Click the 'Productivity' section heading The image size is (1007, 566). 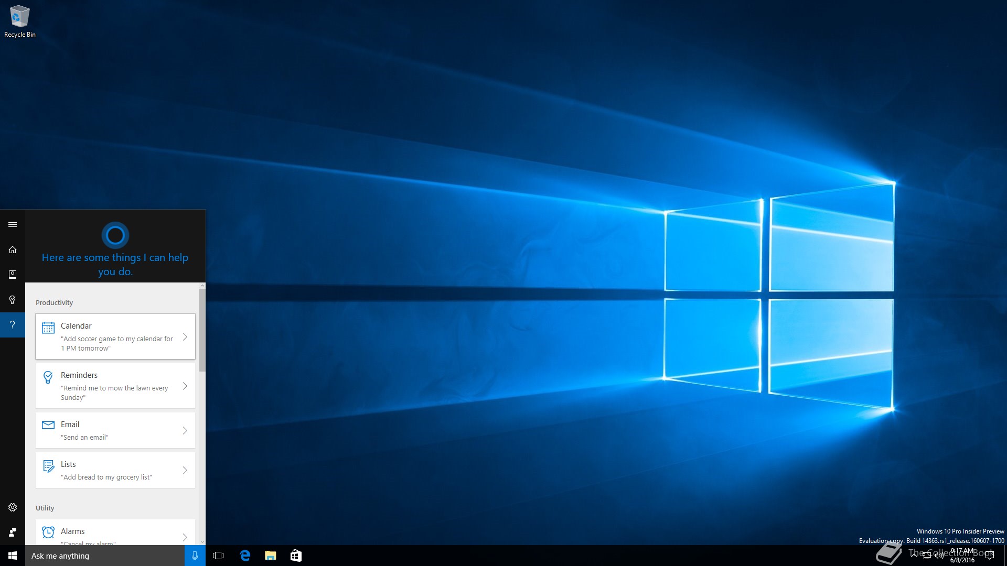tap(54, 303)
